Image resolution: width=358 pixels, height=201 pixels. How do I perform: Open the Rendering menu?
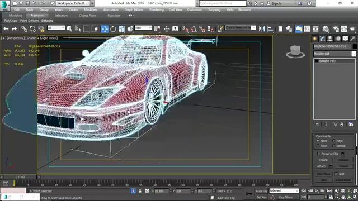tap(157, 10)
